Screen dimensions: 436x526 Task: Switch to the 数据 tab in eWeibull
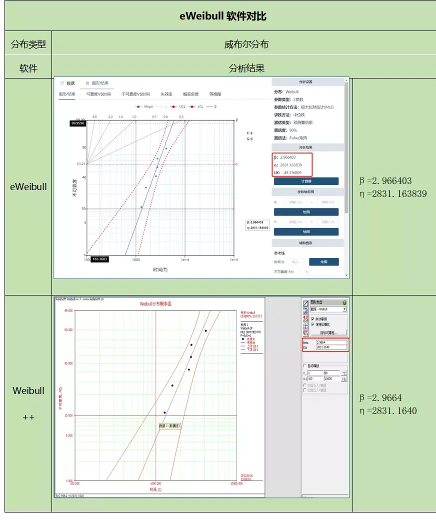pos(70,84)
